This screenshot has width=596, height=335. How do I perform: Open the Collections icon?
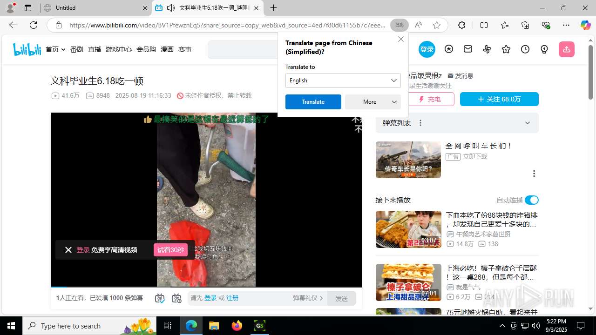pyautogui.click(x=525, y=25)
